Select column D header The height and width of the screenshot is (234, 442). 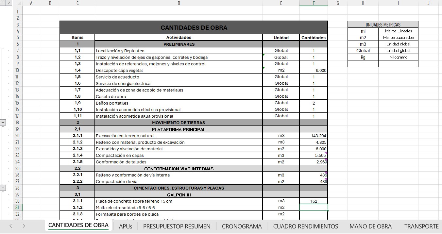point(179,3)
